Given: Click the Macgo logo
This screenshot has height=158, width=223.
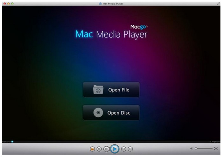Looking at the screenshot, I should click(x=139, y=27).
